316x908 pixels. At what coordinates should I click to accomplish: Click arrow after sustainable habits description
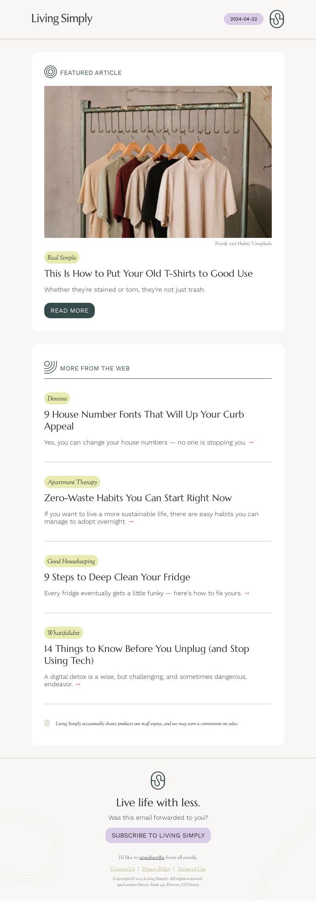pos(131,522)
